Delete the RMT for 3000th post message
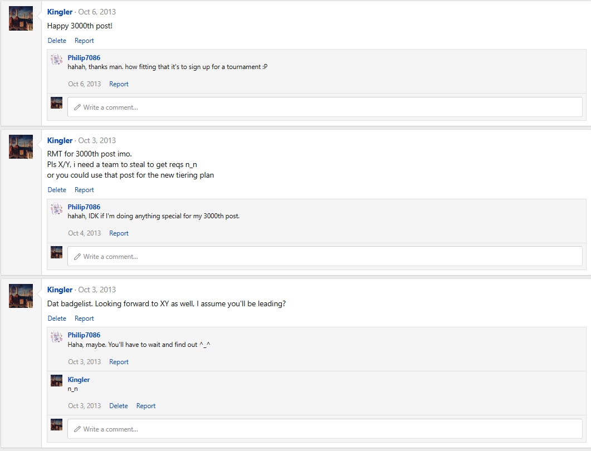 pyautogui.click(x=57, y=190)
